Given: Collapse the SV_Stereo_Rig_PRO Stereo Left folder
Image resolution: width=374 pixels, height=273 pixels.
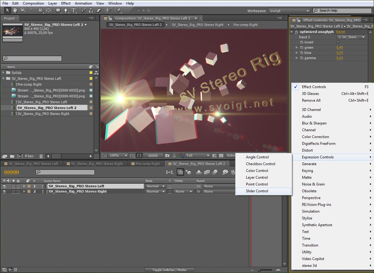Looking at the screenshot, I should pos(4,79).
